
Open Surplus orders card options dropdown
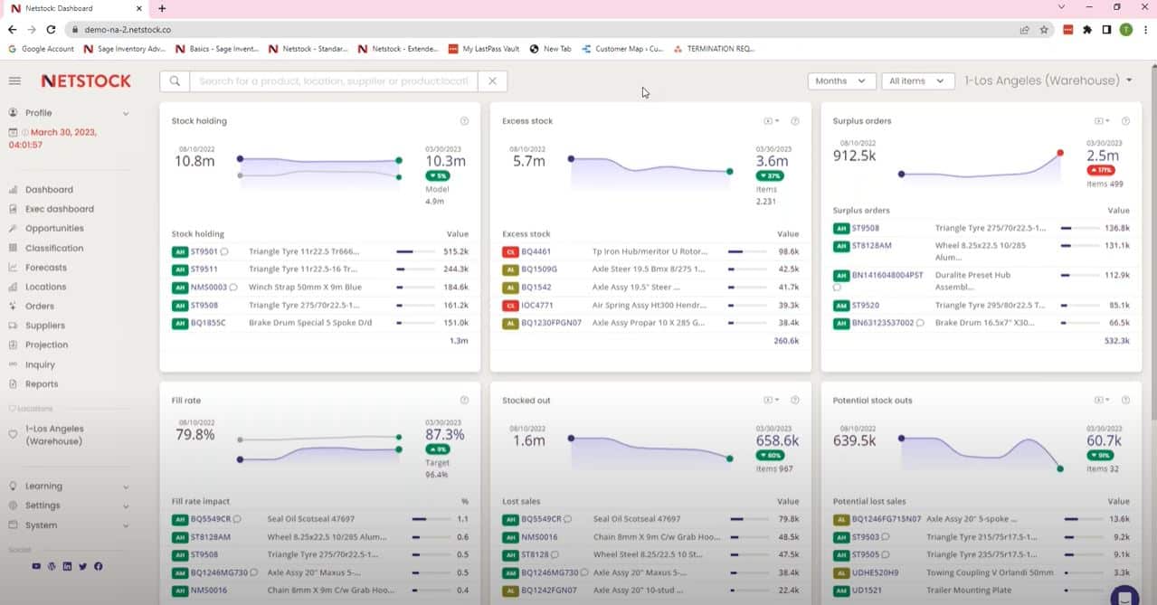pos(1101,121)
